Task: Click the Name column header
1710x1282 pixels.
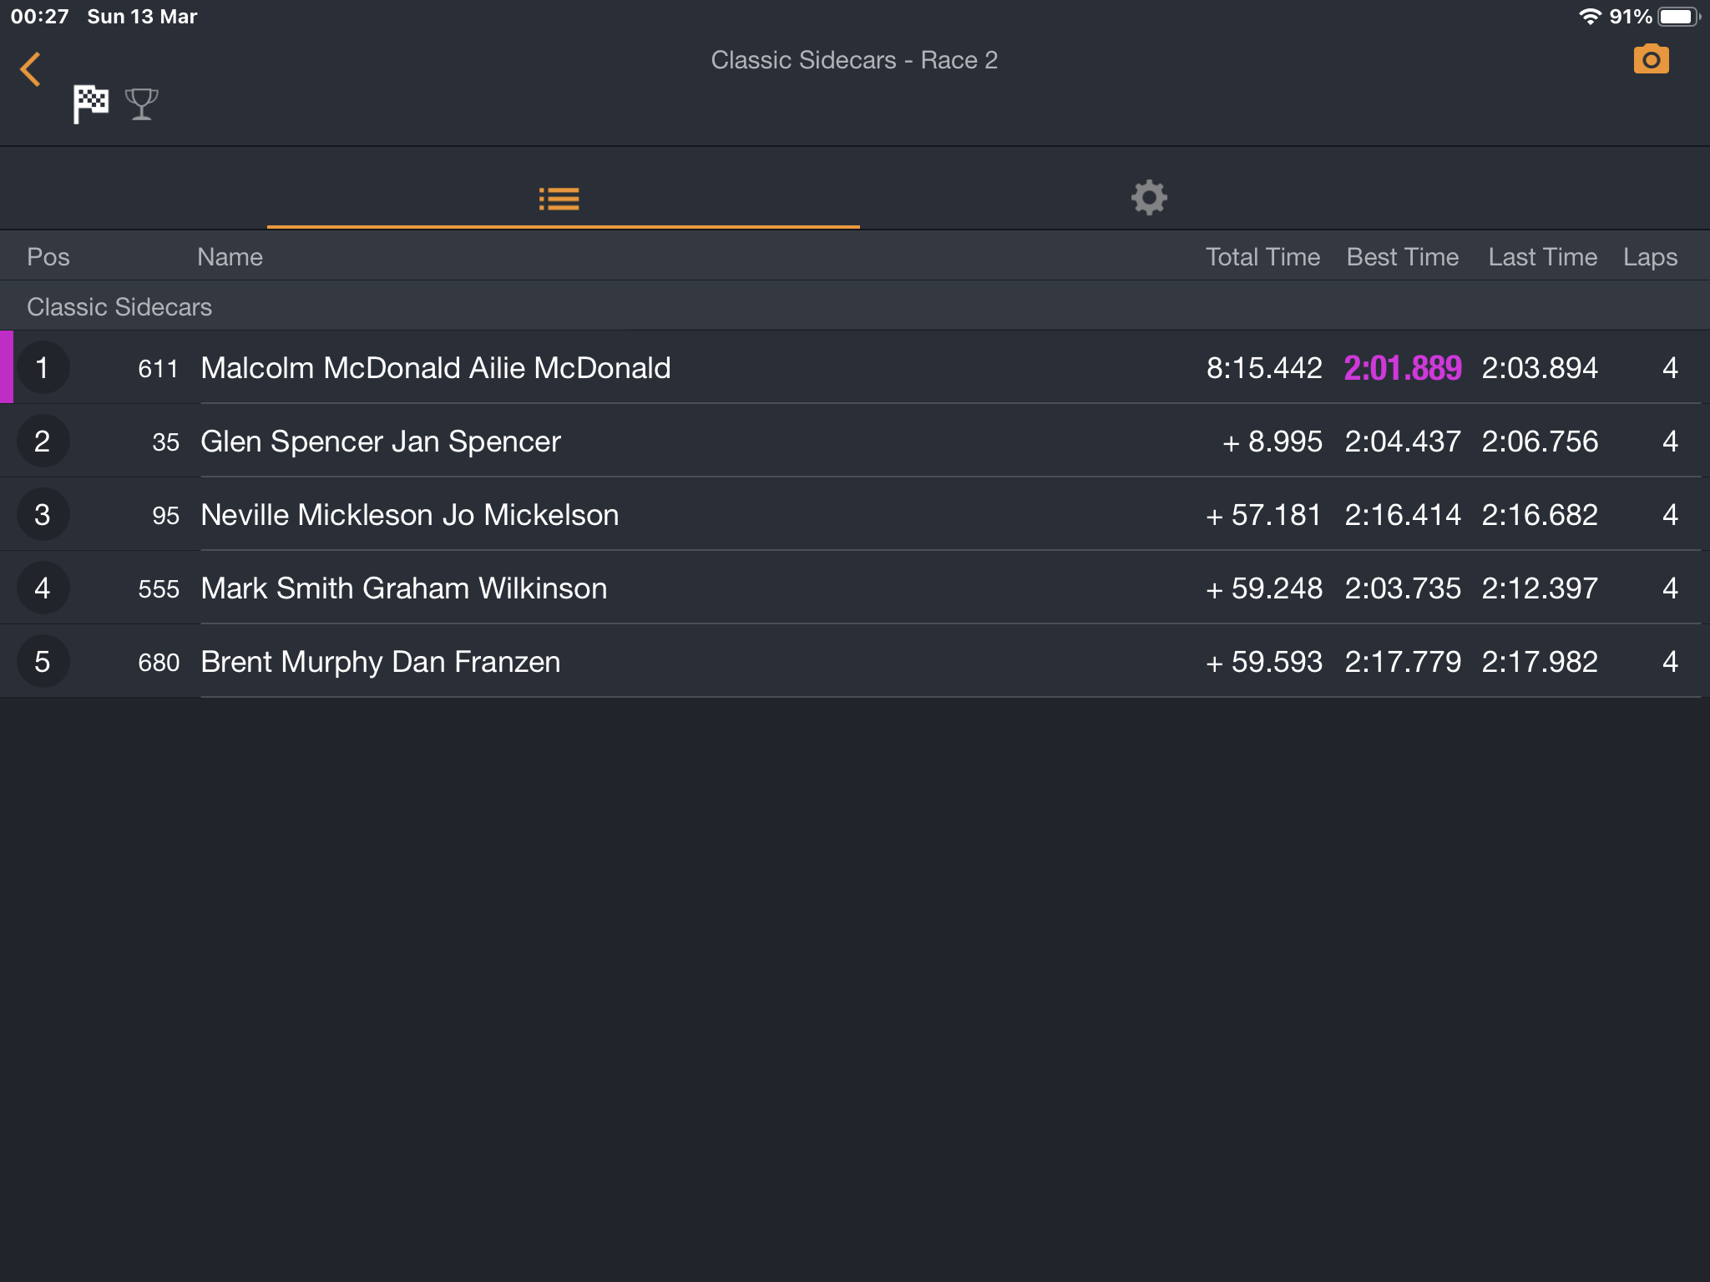Action: 230,257
